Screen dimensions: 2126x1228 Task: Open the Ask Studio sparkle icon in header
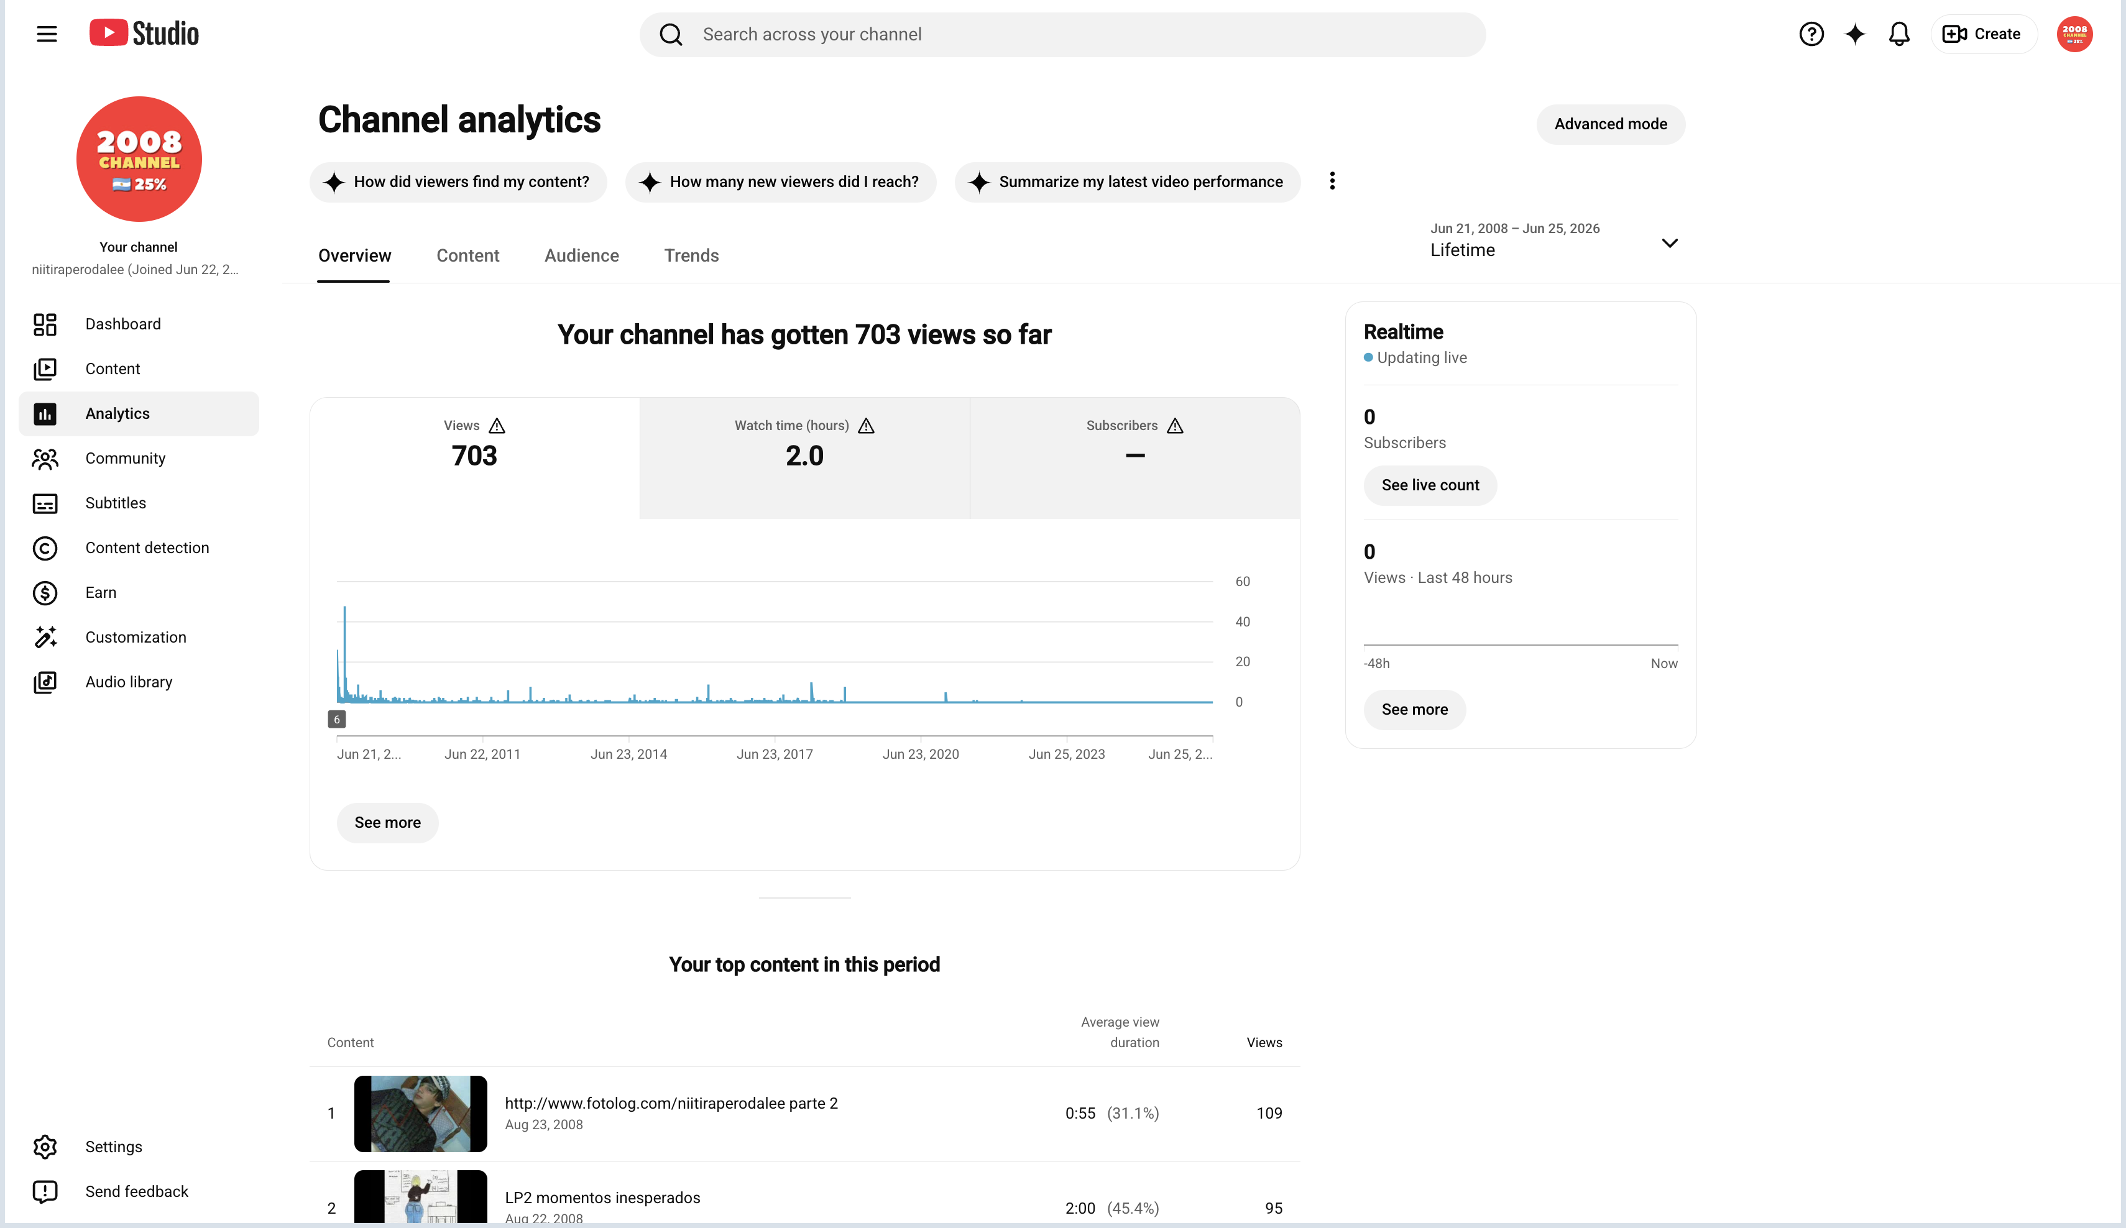(1855, 34)
